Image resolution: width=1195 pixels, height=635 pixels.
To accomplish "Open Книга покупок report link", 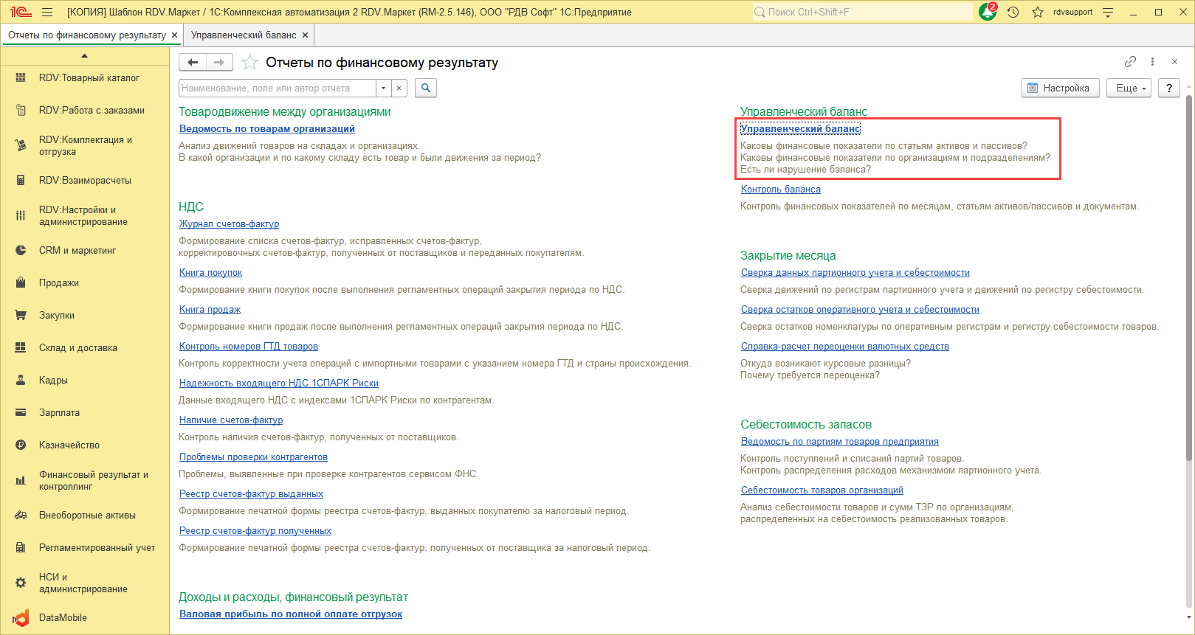I will point(210,273).
